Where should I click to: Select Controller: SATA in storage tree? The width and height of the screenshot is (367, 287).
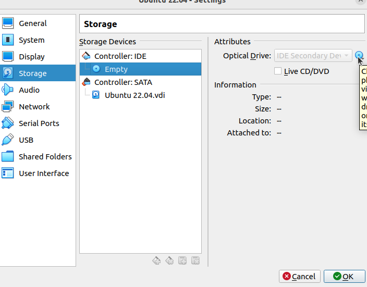click(x=140, y=82)
